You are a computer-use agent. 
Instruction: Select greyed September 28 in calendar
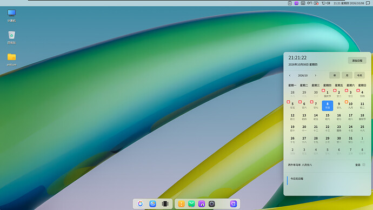point(292,94)
